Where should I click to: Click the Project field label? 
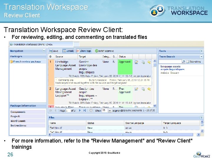(15, 116)
